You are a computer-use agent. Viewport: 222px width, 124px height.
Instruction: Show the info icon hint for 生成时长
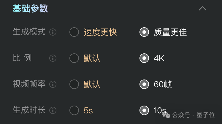click(53, 110)
